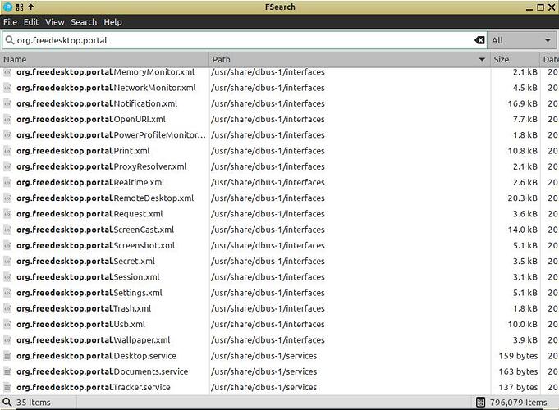Sort by the Size column header

click(x=515, y=60)
